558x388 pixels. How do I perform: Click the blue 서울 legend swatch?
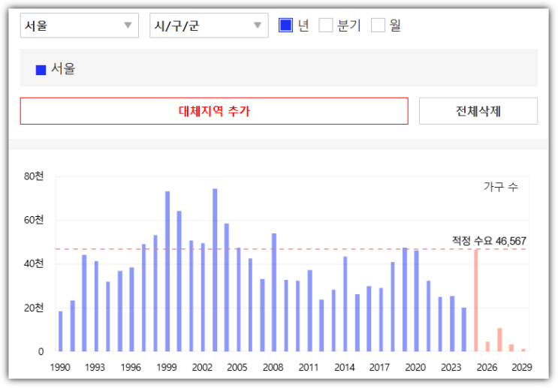tap(41, 70)
